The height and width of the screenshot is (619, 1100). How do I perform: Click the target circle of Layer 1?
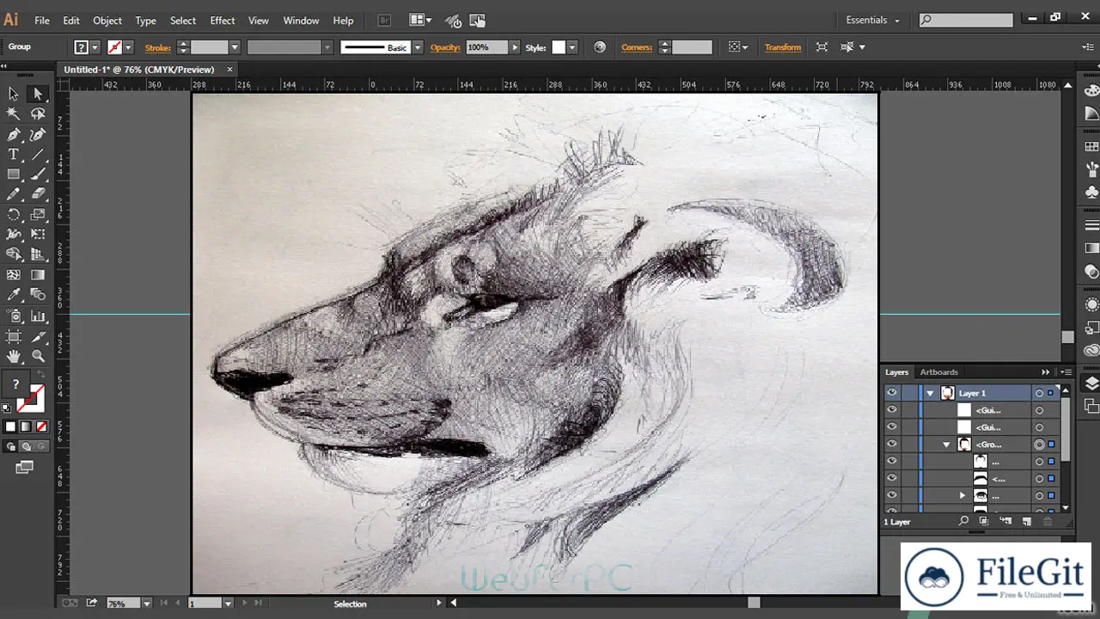(1039, 393)
